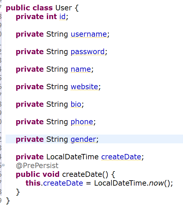Click the underlined createDate field declaration
Viewport: 183px width, 205px height.
coord(121,157)
